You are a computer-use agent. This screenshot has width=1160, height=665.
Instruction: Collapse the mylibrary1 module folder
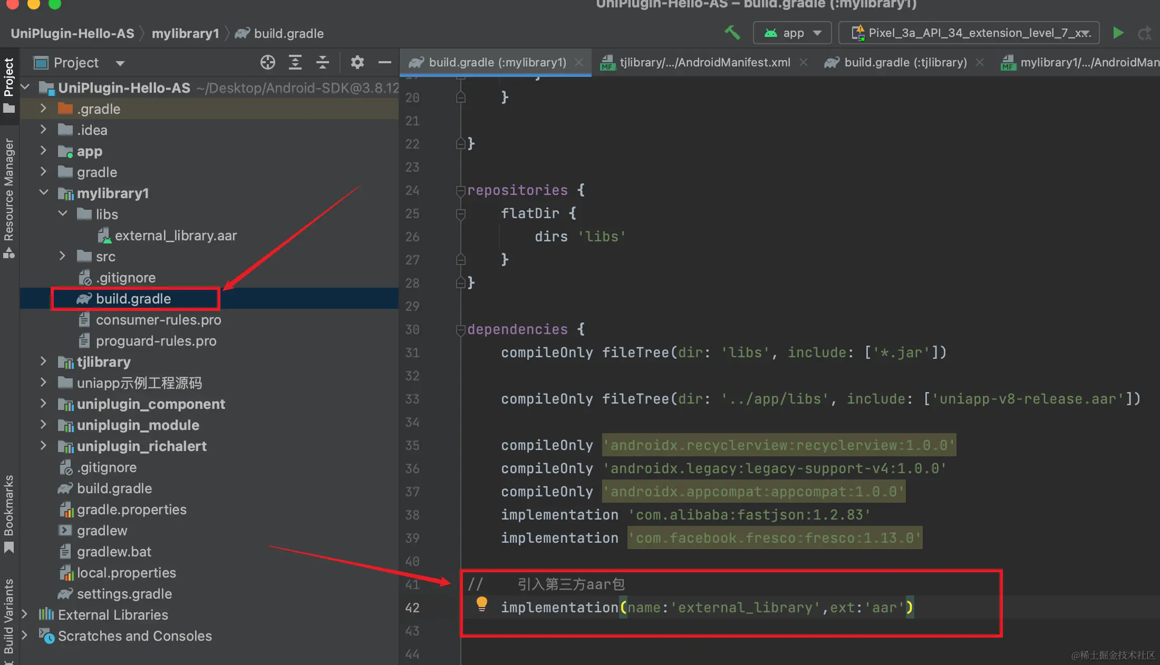point(44,193)
